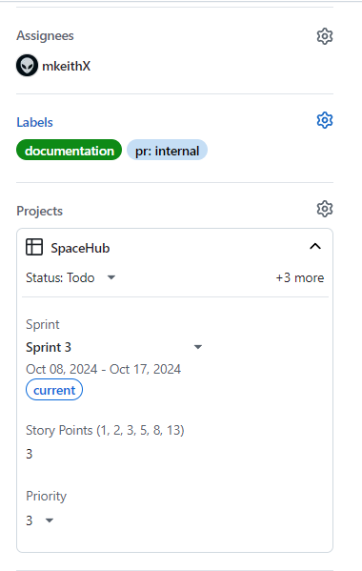Edit the Story Points value 3
This screenshot has width=362, height=571.
point(30,454)
